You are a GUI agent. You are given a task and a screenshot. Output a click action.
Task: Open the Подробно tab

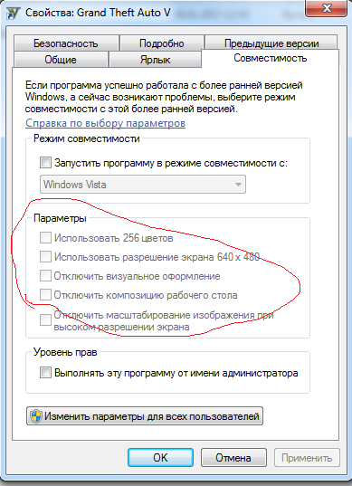(x=161, y=43)
